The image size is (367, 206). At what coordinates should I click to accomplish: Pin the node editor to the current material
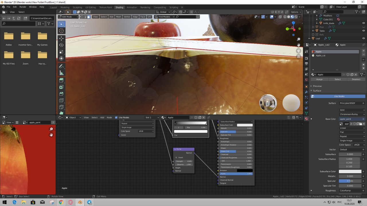[208, 117]
